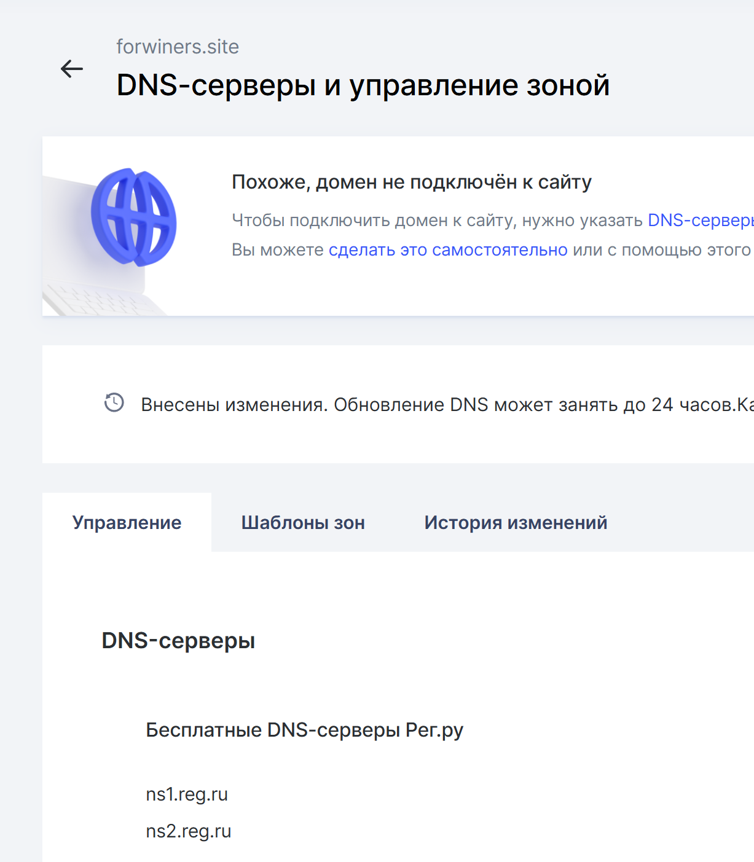Switch to the Шаблоны зон tab
The width and height of the screenshot is (754, 862).
point(303,522)
